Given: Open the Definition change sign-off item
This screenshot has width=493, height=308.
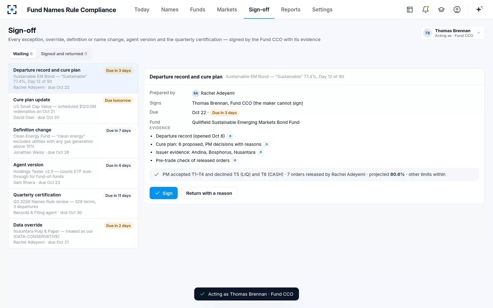Looking at the screenshot, I should [x=73, y=141].
